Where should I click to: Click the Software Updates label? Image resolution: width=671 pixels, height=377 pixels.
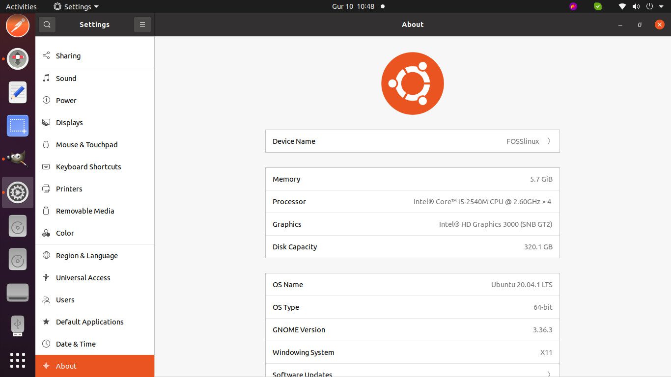pyautogui.click(x=303, y=374)
